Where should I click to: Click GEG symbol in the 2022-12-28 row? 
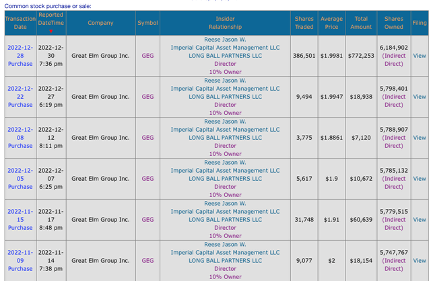click(147, 56)
